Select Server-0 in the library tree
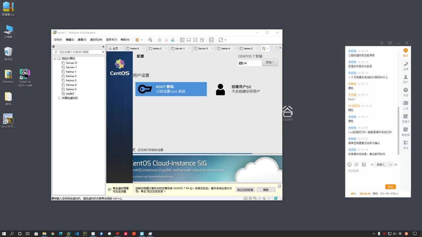 (71, 63)
